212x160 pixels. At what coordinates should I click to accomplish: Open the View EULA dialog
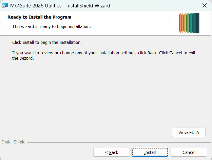(189, 133)
